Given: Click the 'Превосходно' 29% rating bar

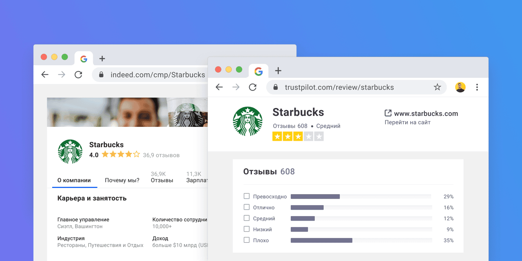Looking at the screenshot, I should [x=361, y=197].
